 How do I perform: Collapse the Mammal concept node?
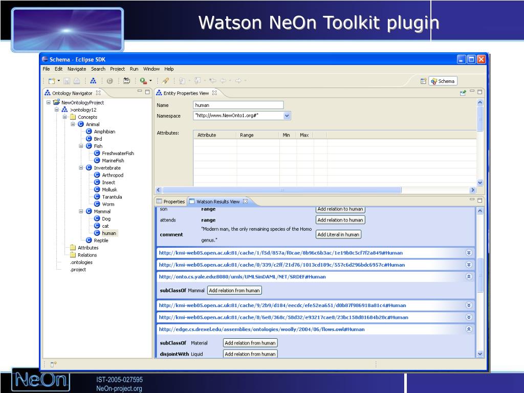pyautogui.click(x=81, y=211)
